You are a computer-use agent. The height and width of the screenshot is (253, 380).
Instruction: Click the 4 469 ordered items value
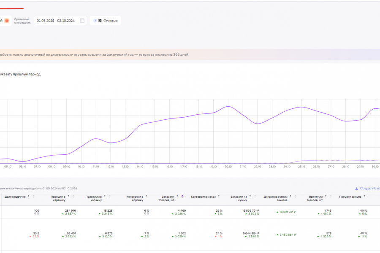point(182,211)
